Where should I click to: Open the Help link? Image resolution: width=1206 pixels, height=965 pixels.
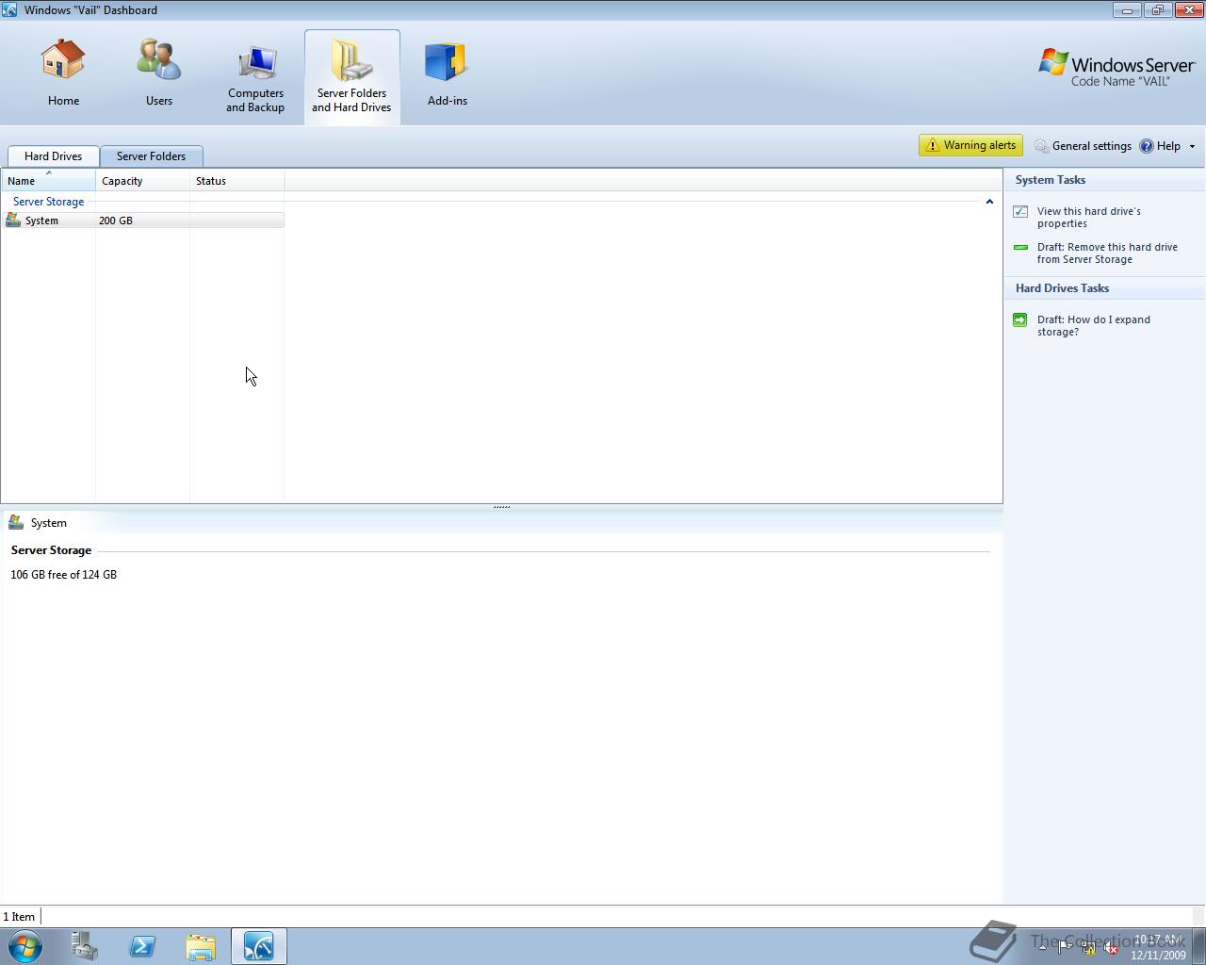pyautogui.click(x=1160, y=146)
